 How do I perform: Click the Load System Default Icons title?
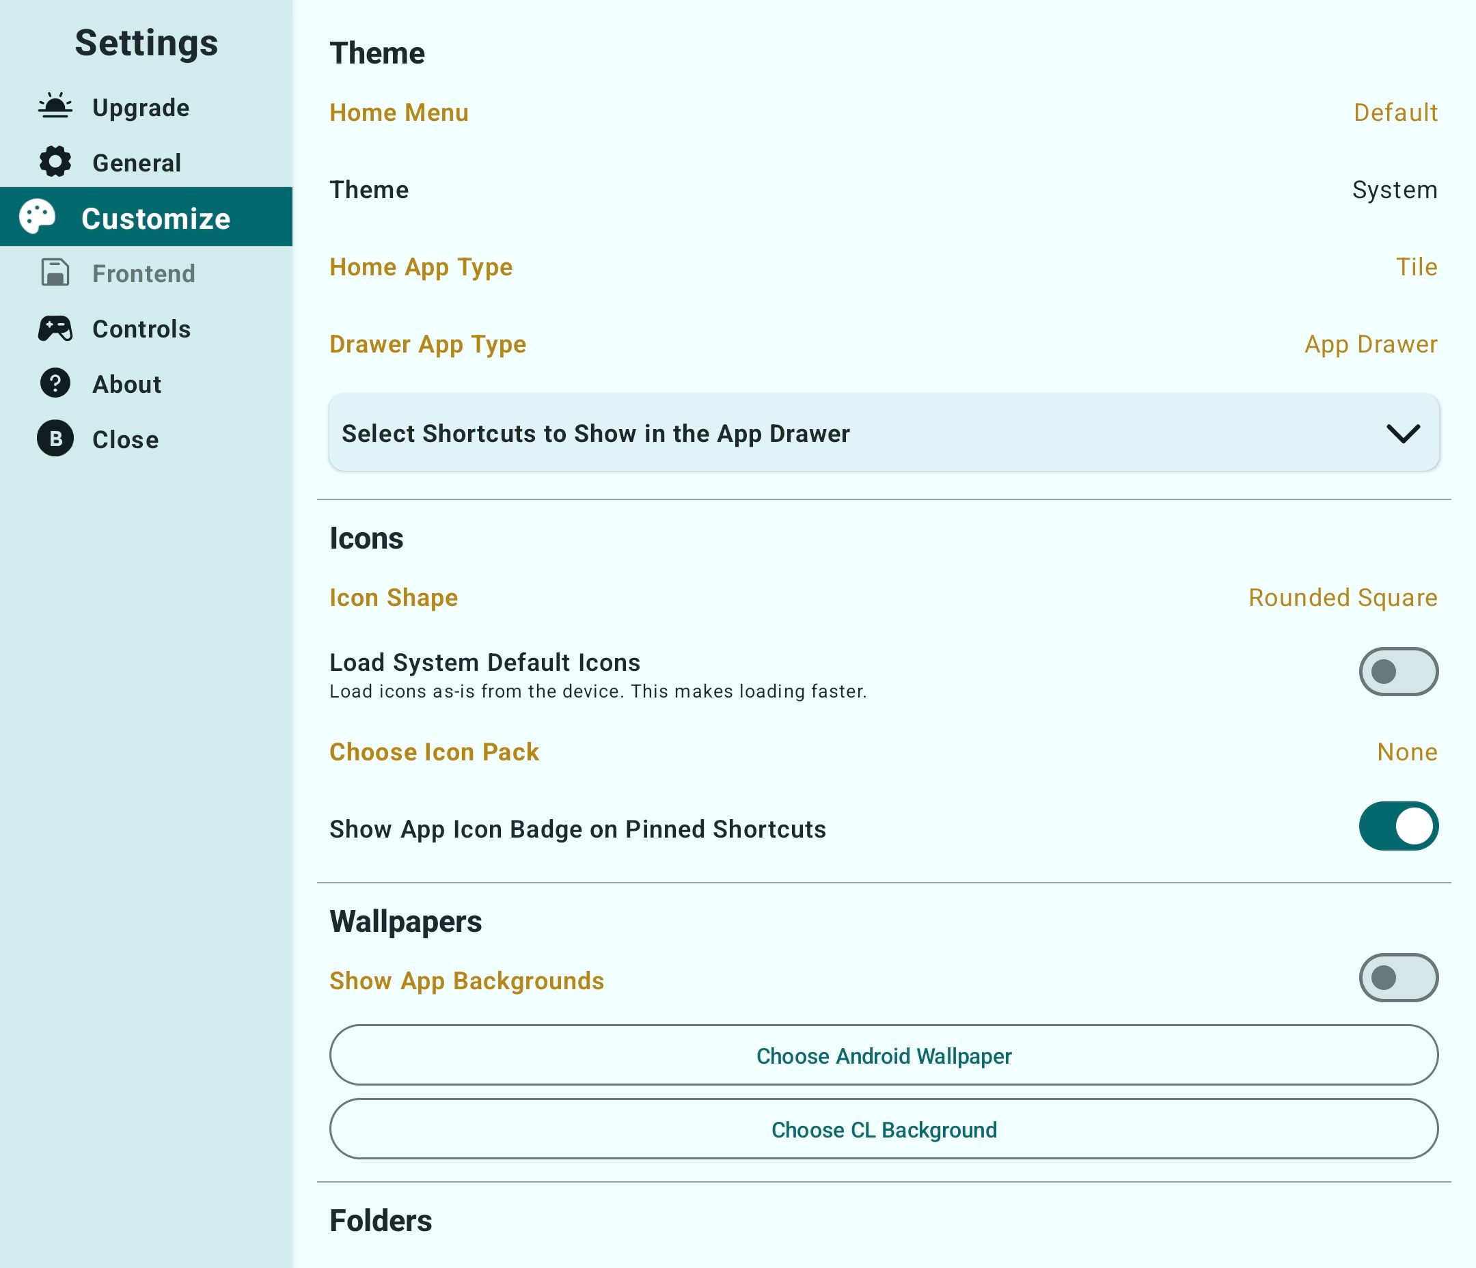coord(484,663)
